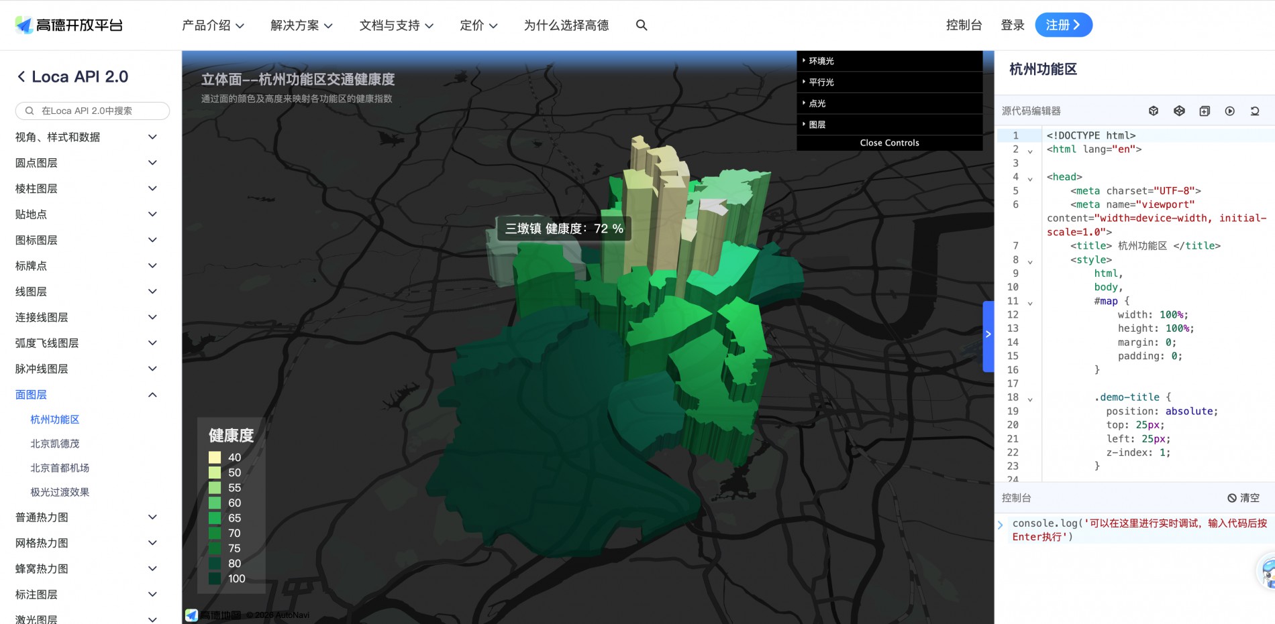Click the Close Controls button
Image resolution: width=1275 pixels, height=624 pixels.
click(889, 143)
